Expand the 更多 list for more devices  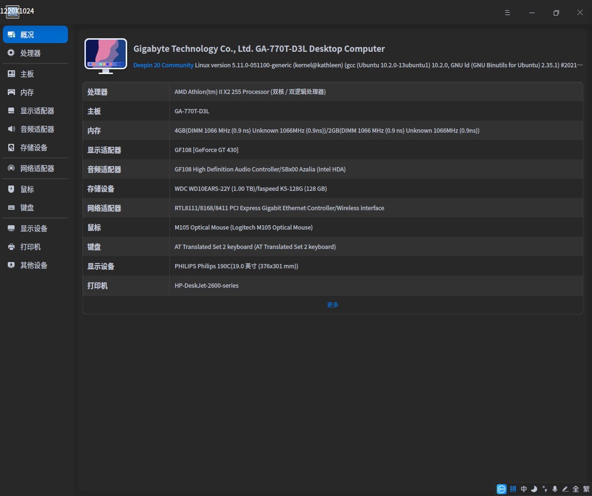(x=332, y=305)
